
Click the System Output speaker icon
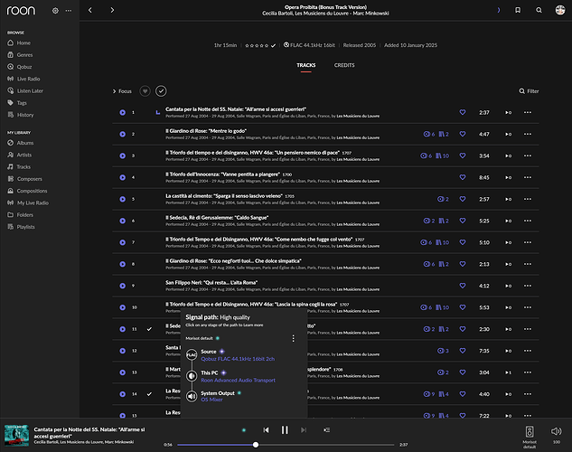(192, 396)
